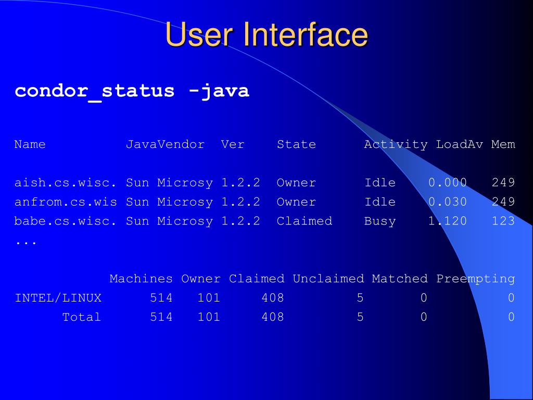Click the "Claimed" state of babe.cs.wisc.
This screenshot has width=533, height=400.
[x=304, y=221]
